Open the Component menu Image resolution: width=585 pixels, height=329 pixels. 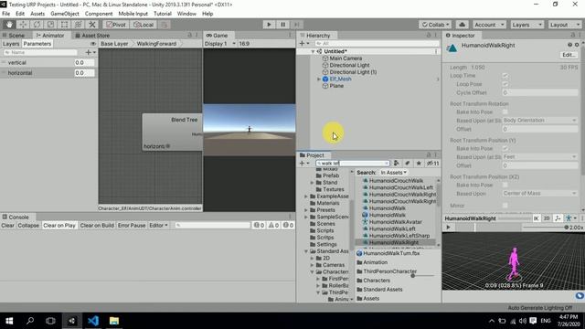[99, 14]
